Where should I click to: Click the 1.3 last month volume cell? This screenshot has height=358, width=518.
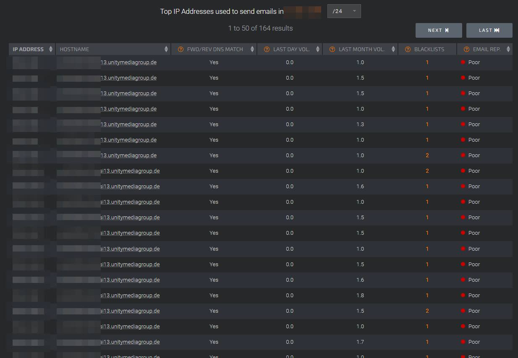360,125
